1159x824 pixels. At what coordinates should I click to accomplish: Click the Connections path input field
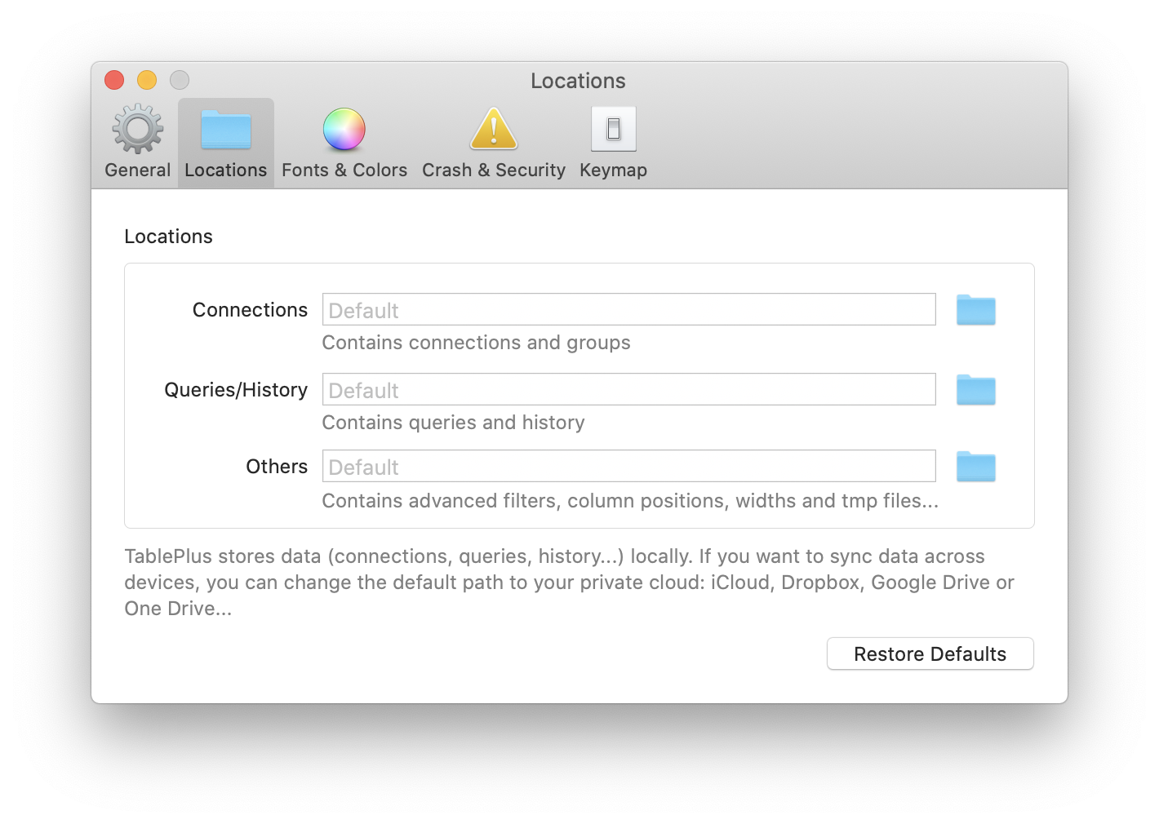pyautogui.click(x=628, y=309)
